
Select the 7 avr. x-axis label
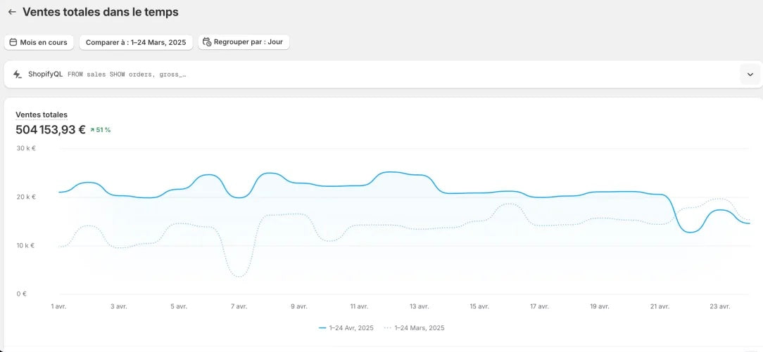(x=239, y=306)
